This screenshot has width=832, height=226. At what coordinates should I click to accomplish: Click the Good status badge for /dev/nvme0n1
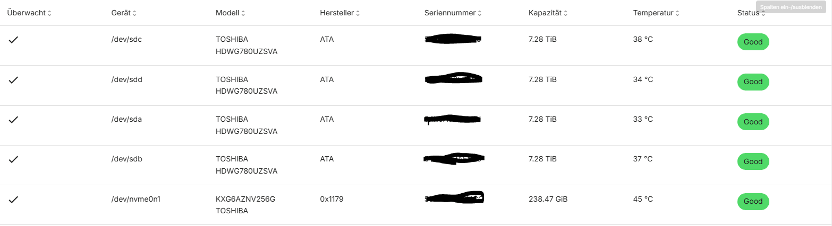click(x=753, y=202)
